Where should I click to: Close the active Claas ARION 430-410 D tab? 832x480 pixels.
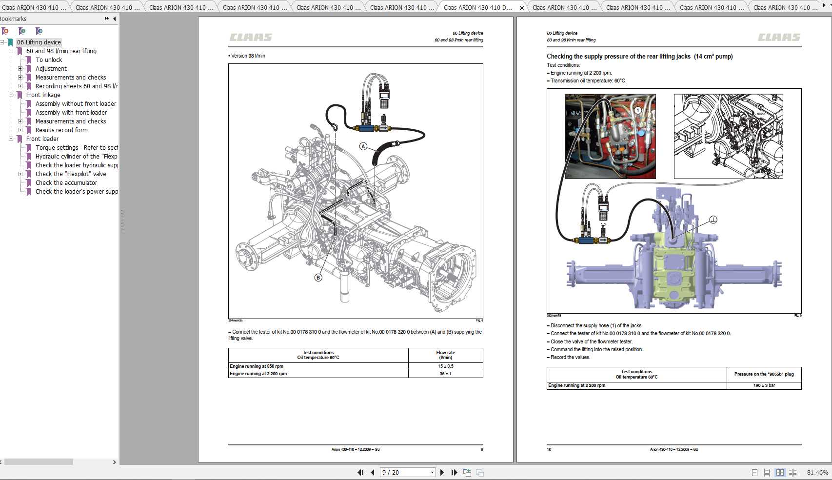click(x=521, y=8)
